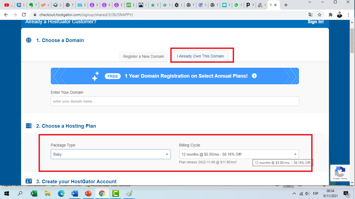Open Excel from the taskbar
The width and height of the screenshot is (355, 199).
pyautogui.click(x=34, y=193)
